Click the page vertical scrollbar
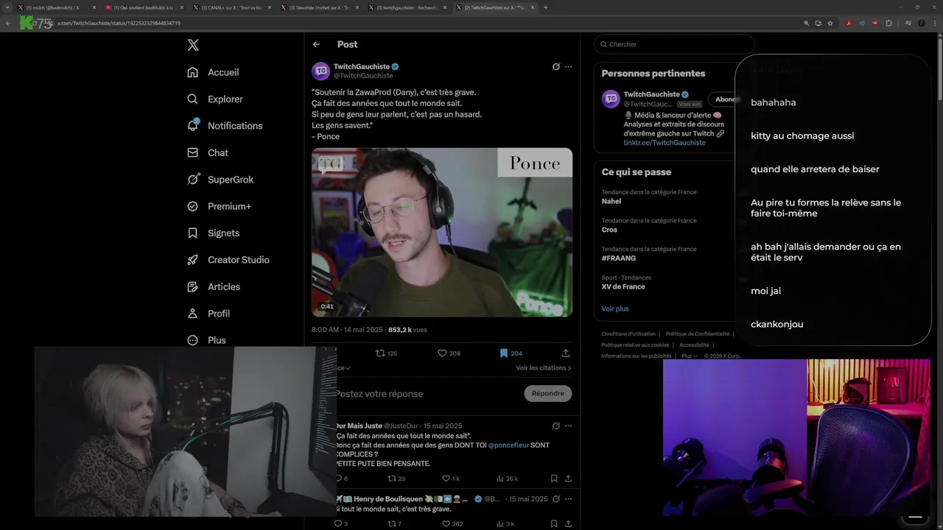Screen dimensions: 943x530 939,70
